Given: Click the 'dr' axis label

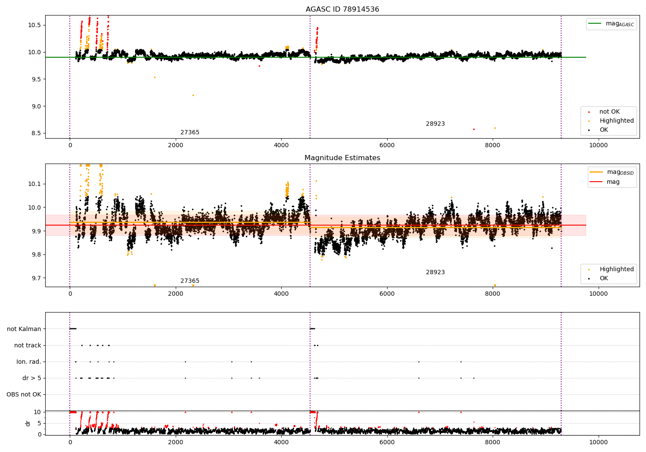Looking at the screenshot, I should click(x=28, y=423).
